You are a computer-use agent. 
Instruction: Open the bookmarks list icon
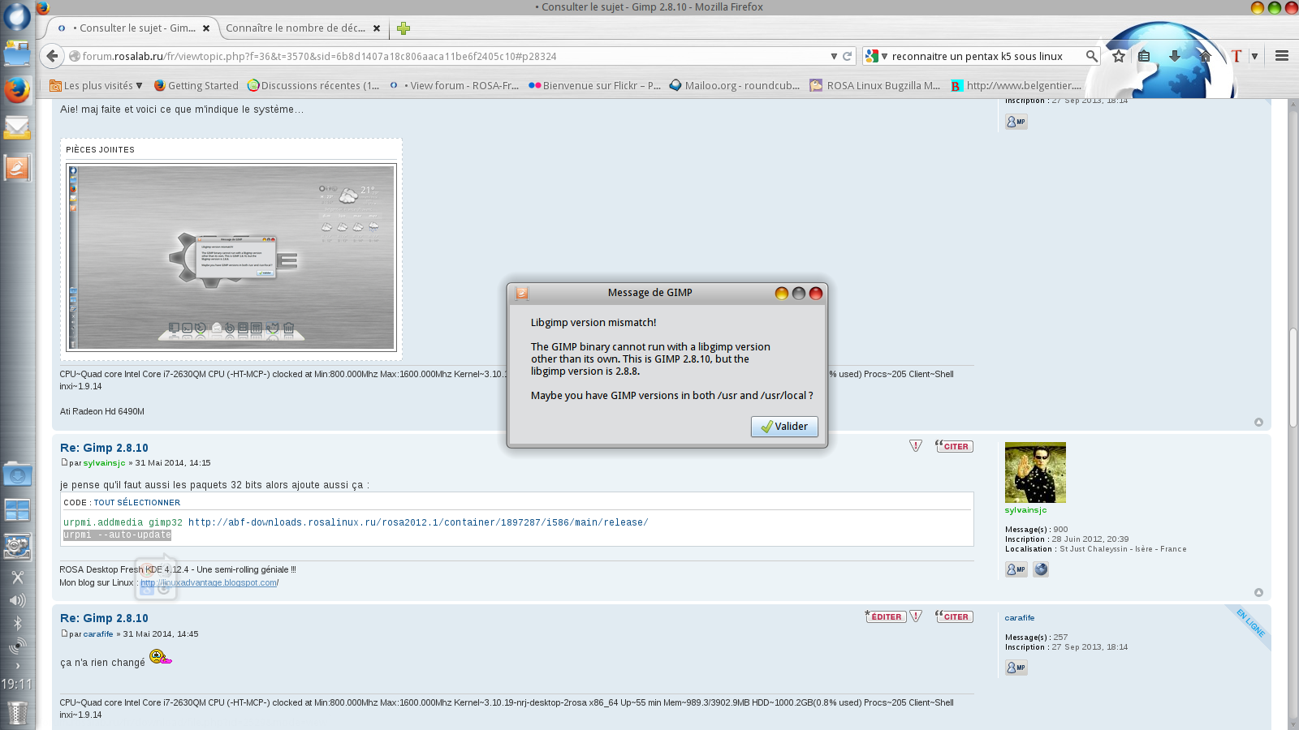1144,56
